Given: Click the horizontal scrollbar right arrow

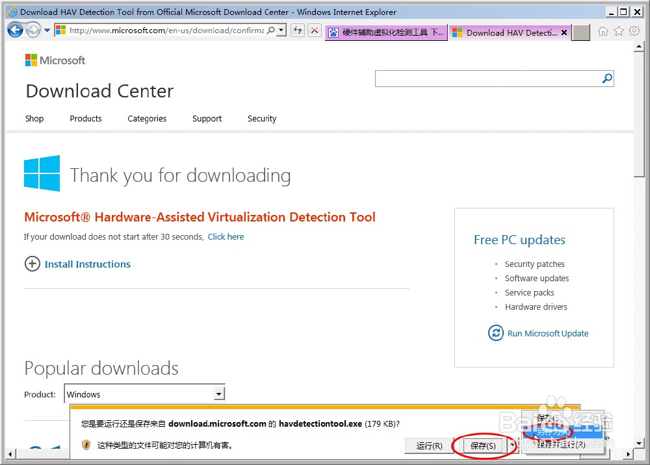Looking at the screenshot, I should 629,454.
